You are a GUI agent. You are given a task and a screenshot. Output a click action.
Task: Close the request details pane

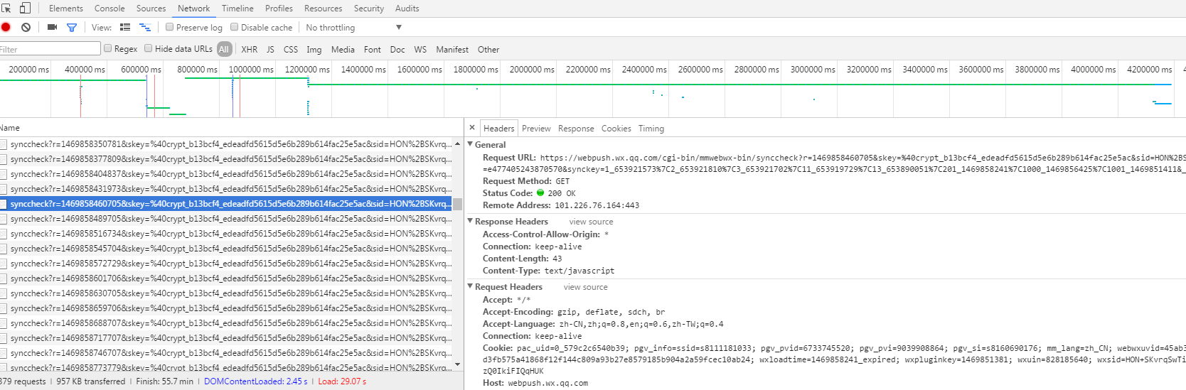472,128
